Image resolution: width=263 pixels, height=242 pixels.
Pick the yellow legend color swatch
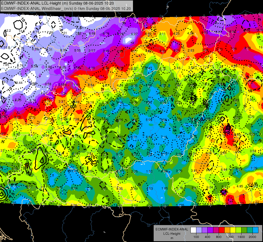(x=233, y=230)
